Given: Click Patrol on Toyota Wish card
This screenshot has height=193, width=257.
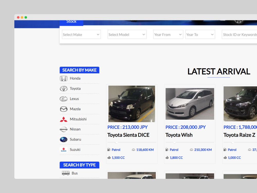Looking at the screenshot, I should (174, 150).
